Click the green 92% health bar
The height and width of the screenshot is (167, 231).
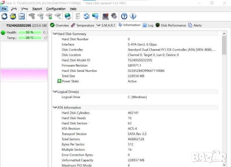[x=29, y=32]
